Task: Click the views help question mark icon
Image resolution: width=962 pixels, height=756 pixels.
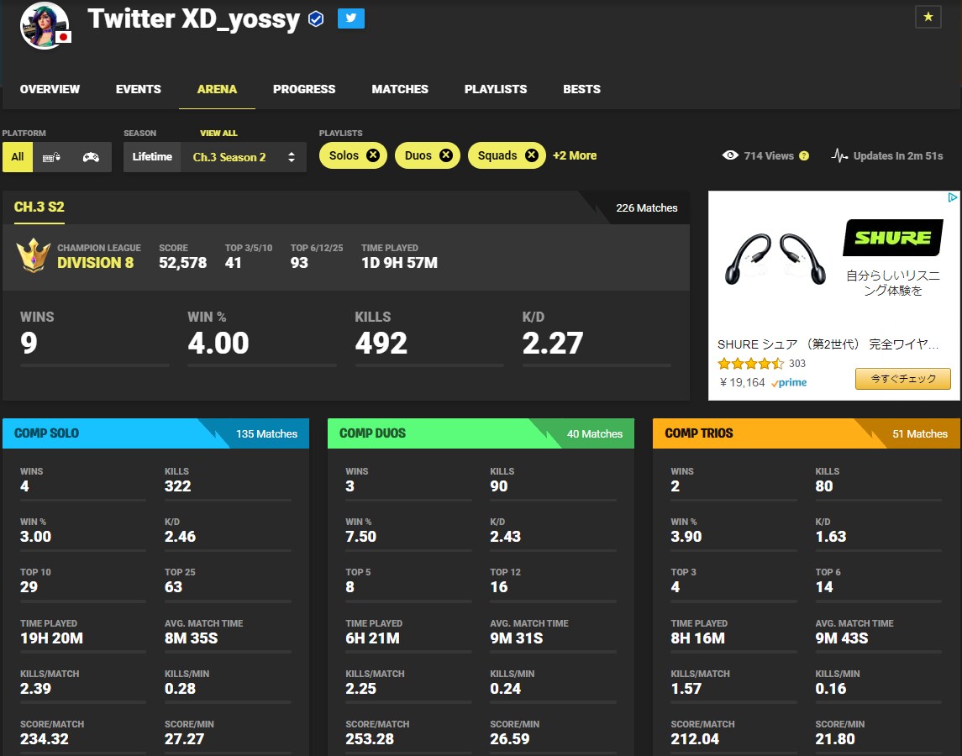Action: tap(804, 156)
